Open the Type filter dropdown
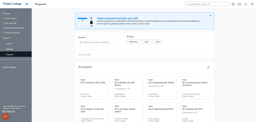The height and width of the screenshot is (122, 256). pos(146,42)
